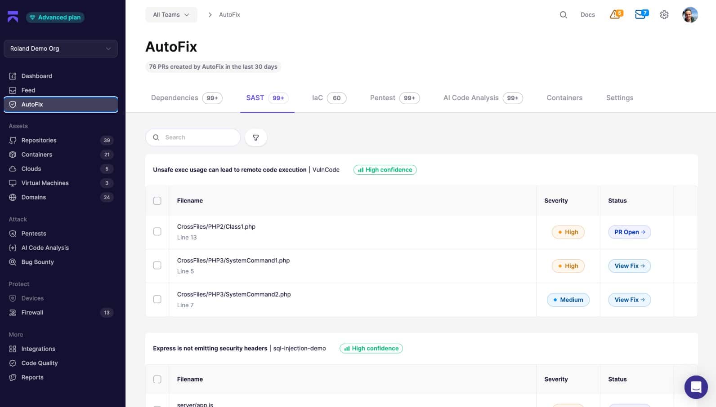Click 'Express is not emitting security headers' title
Viewport: 716px width, 407px height.
[210, 349]
